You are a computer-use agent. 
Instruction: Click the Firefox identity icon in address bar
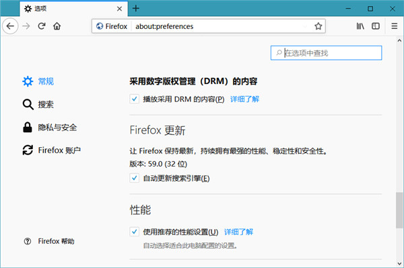point(100,26)
